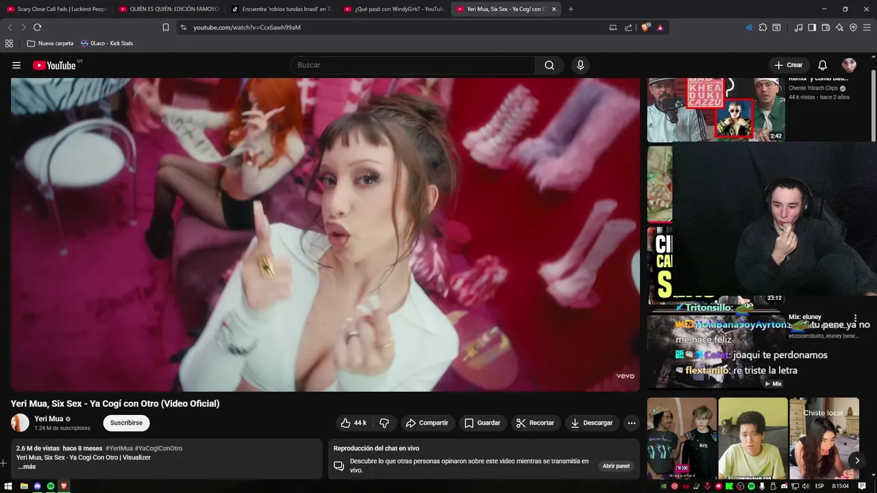Click the Recortar clip button

coord(535,423)
